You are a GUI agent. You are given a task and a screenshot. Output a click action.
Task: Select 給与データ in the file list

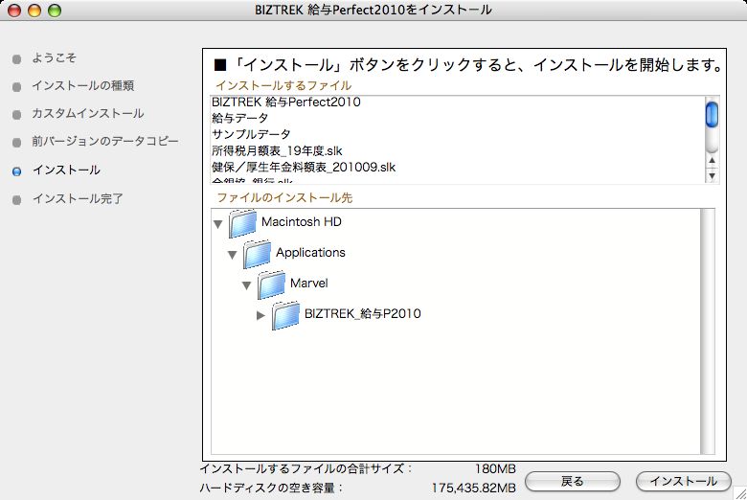(x=240, y=119)
